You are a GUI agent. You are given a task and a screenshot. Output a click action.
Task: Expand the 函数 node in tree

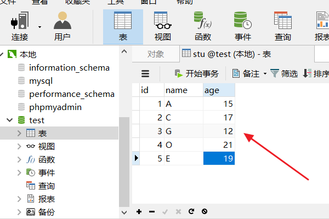click(x=19, y=159)
